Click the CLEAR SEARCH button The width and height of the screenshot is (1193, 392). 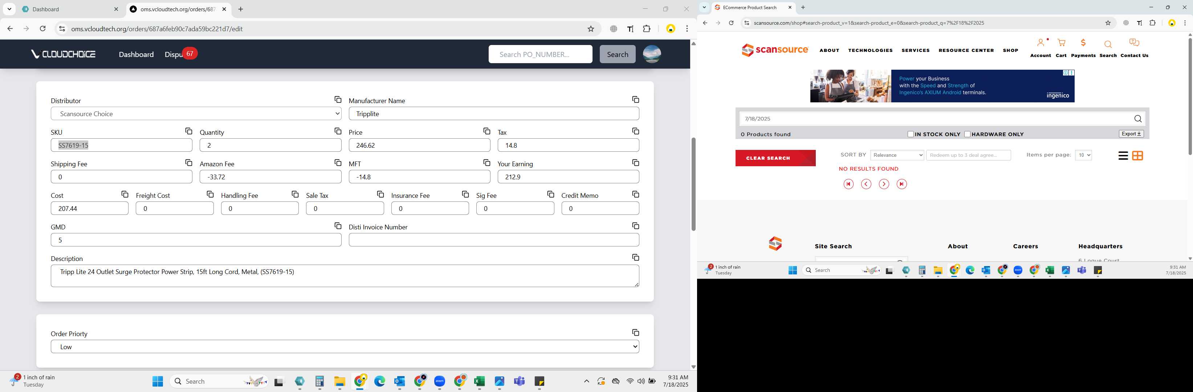point(775,158)
